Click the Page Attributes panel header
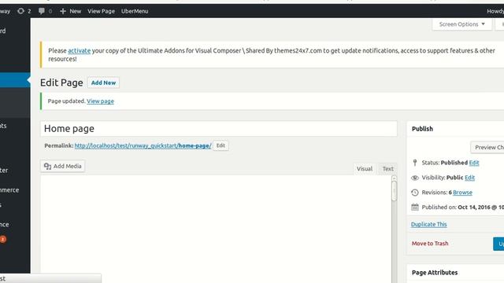 click(456, 273)
